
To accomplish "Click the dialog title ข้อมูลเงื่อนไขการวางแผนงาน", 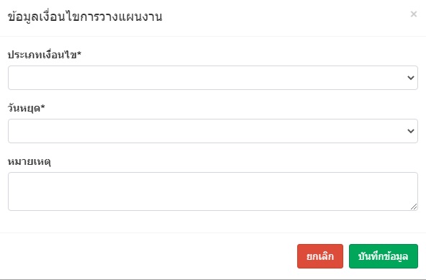I will point(85,17).
